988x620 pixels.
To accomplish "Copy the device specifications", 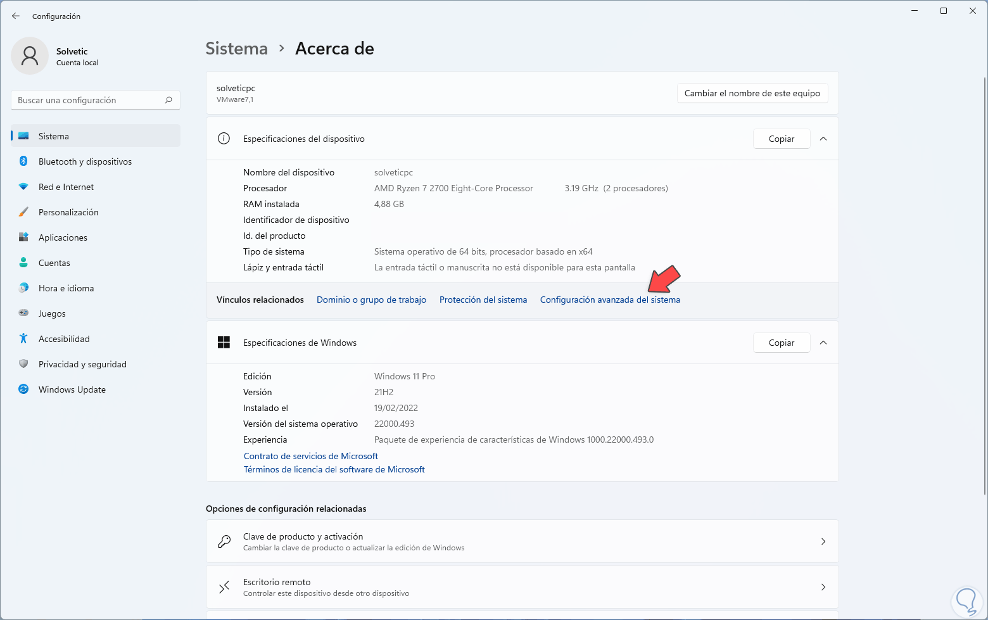I will (x=782, y=139).
